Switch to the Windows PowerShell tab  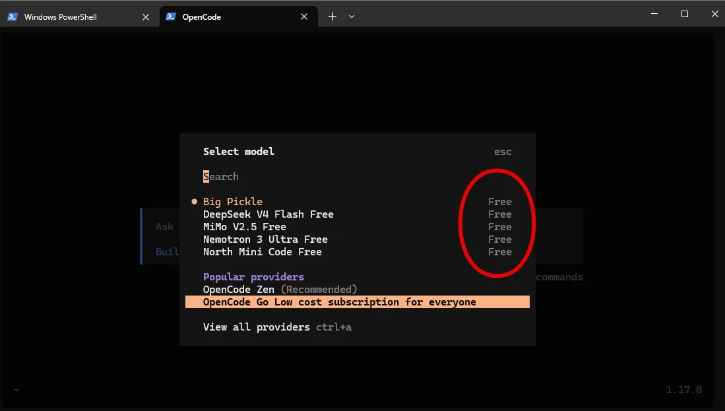point(79,16)
